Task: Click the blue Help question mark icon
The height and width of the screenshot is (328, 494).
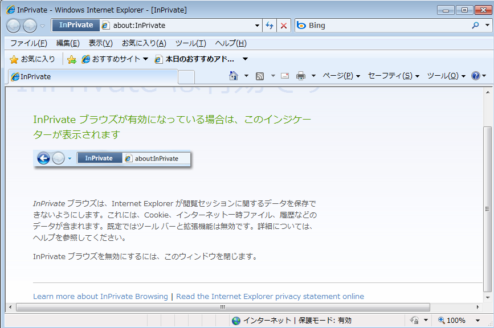Action: click(475, 76)
